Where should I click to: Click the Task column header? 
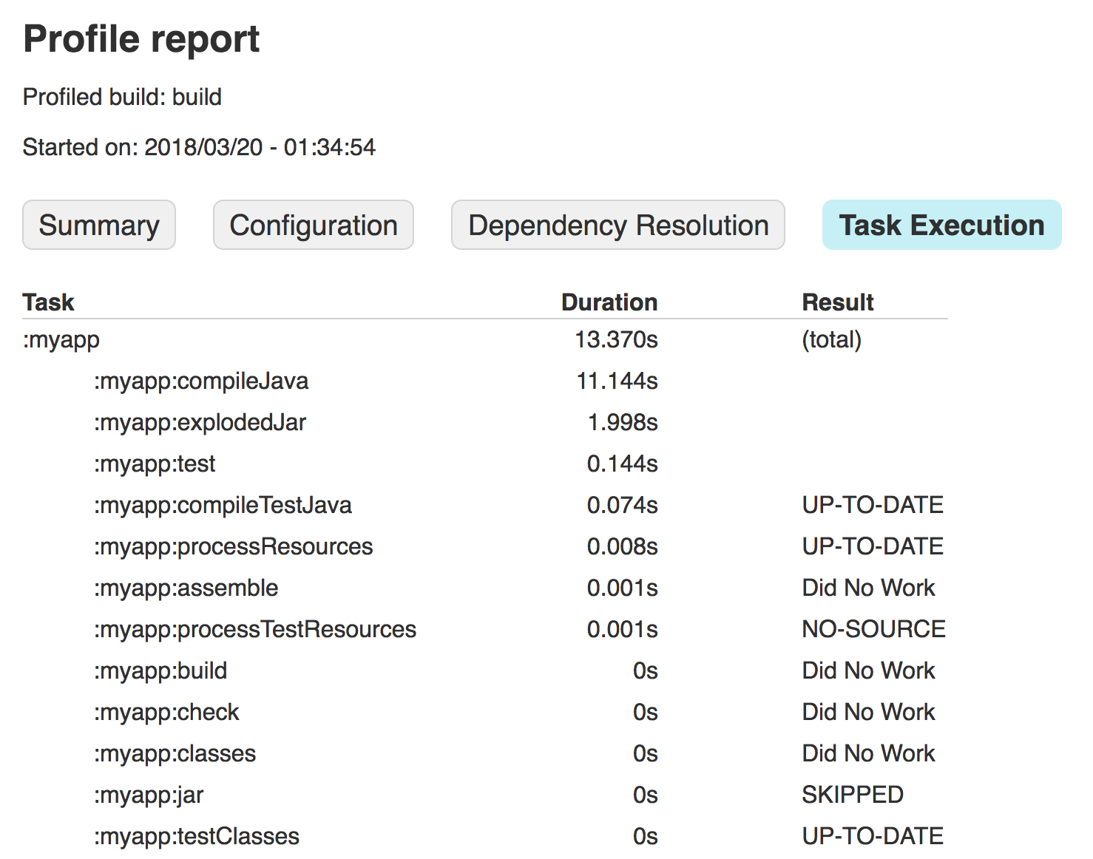click(x=49, y=302)
